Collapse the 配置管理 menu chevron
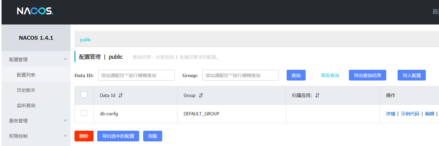The width and height of the screenshot is (439, 146). pyautogui.click(x=65, y=59)
